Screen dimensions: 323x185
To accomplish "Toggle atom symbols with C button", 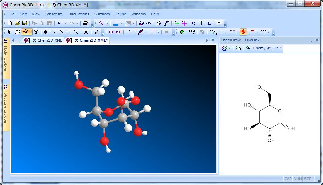I will [194, 23].
